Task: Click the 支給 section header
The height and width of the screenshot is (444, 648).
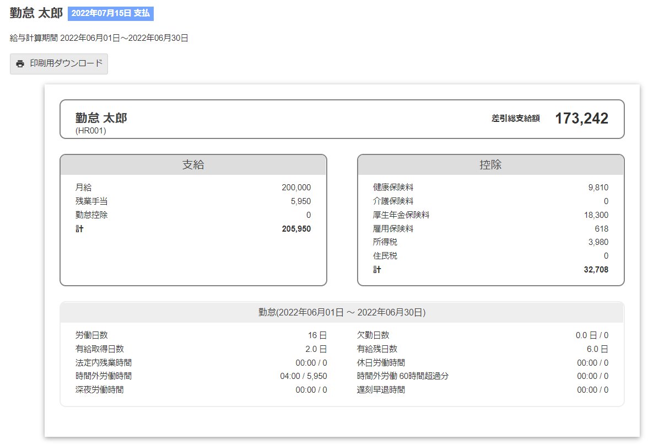Action: pos(193,165)
